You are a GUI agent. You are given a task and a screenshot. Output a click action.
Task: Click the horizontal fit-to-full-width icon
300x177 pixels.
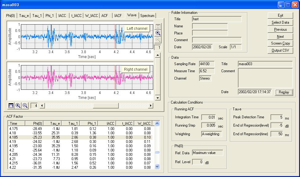11,106
